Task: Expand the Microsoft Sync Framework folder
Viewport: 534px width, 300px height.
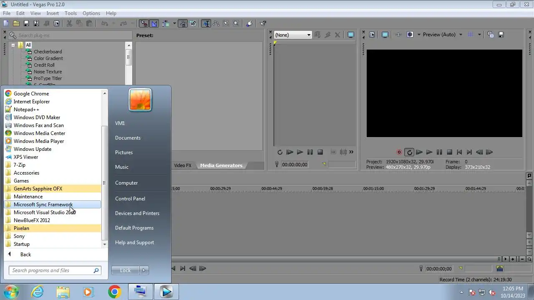Action: (53, 205)
